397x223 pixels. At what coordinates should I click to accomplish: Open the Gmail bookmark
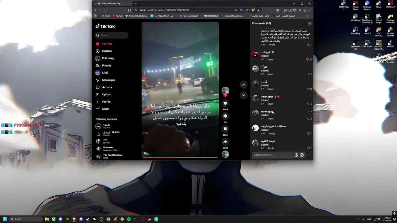point(105,16)
